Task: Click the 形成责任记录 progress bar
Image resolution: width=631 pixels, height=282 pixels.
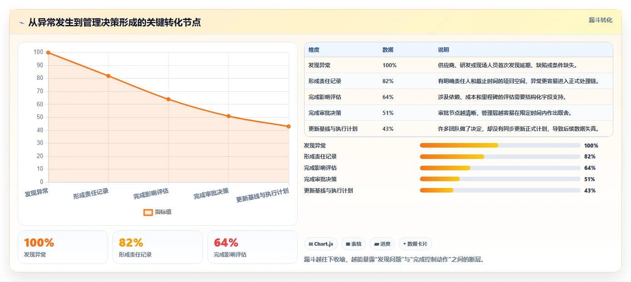Action: (500, 157)
